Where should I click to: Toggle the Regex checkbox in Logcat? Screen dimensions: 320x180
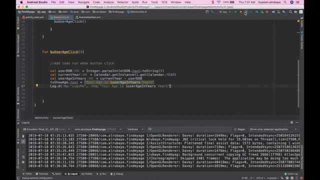pos(235,129)
